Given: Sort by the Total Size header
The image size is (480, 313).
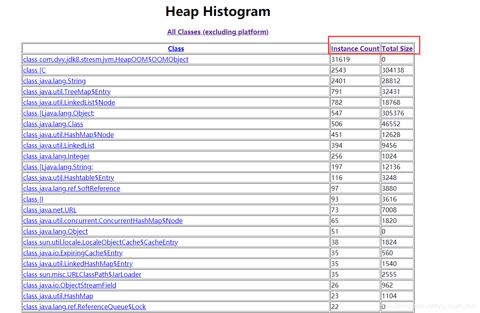Looking at the screenshot, I should point(397,49).
